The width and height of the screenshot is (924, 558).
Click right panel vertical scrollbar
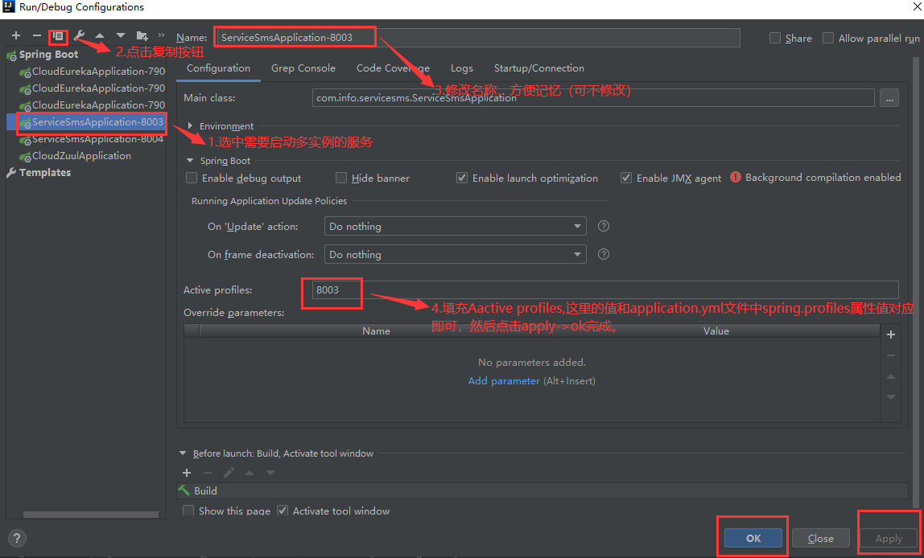point(915,282)
